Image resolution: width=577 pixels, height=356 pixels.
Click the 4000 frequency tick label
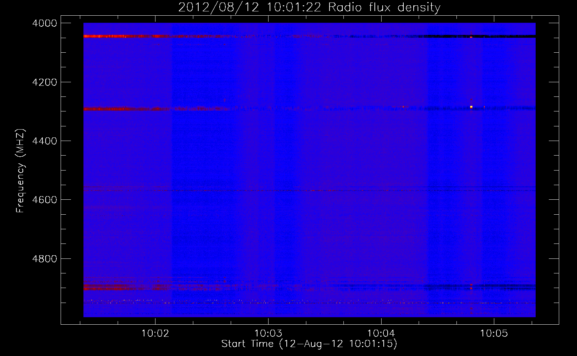tap(45, 23)
